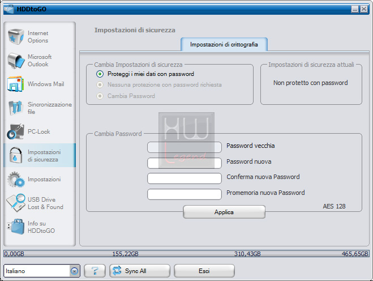Click the 'AES 128' label
373x281 pixels.
coord(334,206)
